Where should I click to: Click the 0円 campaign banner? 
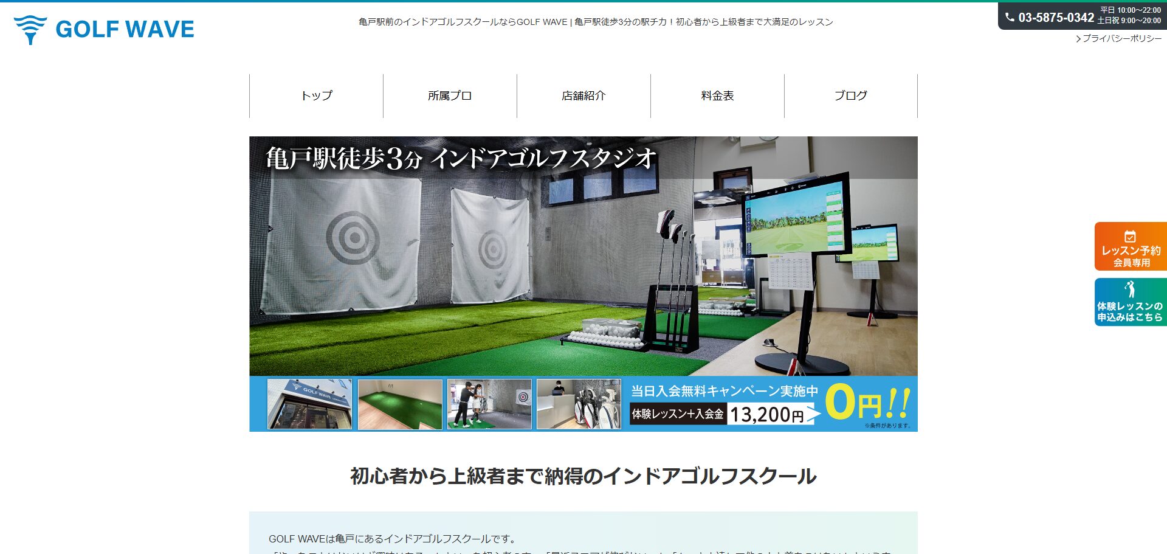coord(867,403)
